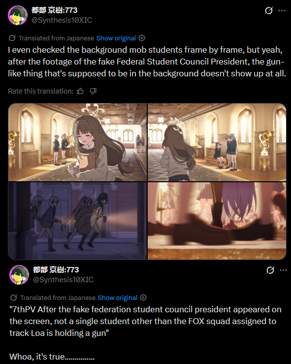
Task: Open display name 都部 京樹:773 on first post
Action: click(55, 10)
